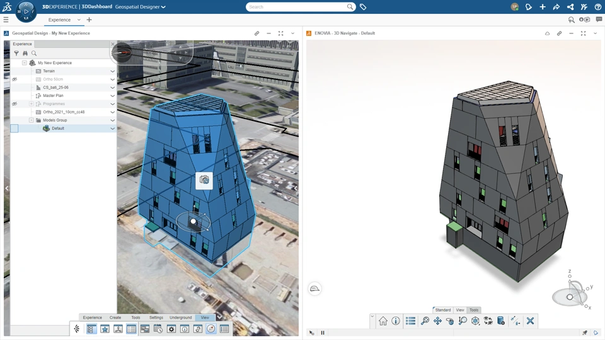Open the Help question mark icon
The height and width of the screenshot is (340, 605).
(x=597, y=7)
